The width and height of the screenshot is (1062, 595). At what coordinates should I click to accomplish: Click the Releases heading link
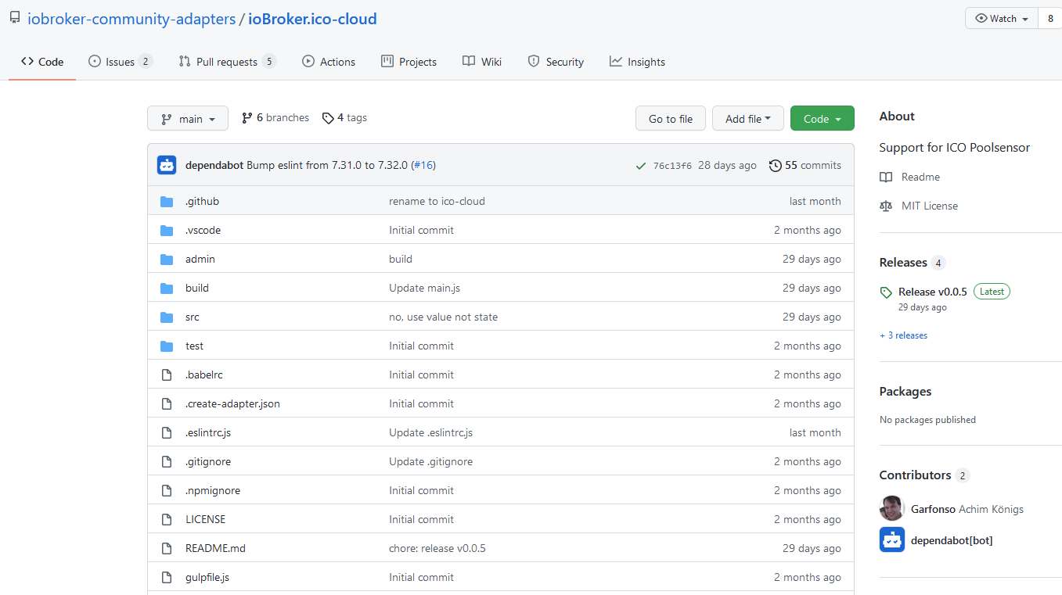903,263
